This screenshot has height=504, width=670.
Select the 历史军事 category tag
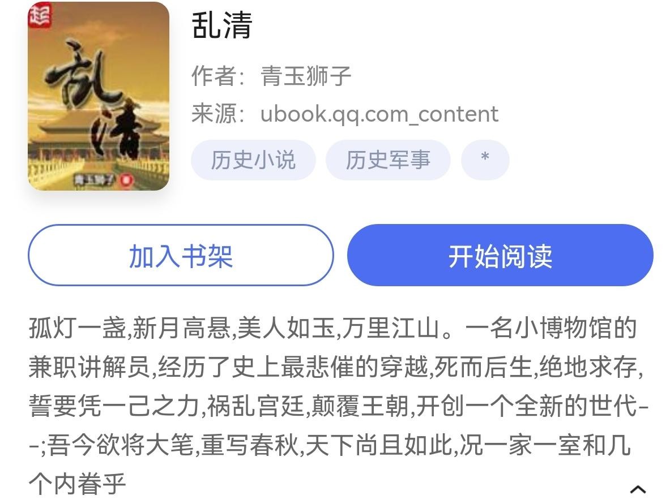tap(388, 160)
